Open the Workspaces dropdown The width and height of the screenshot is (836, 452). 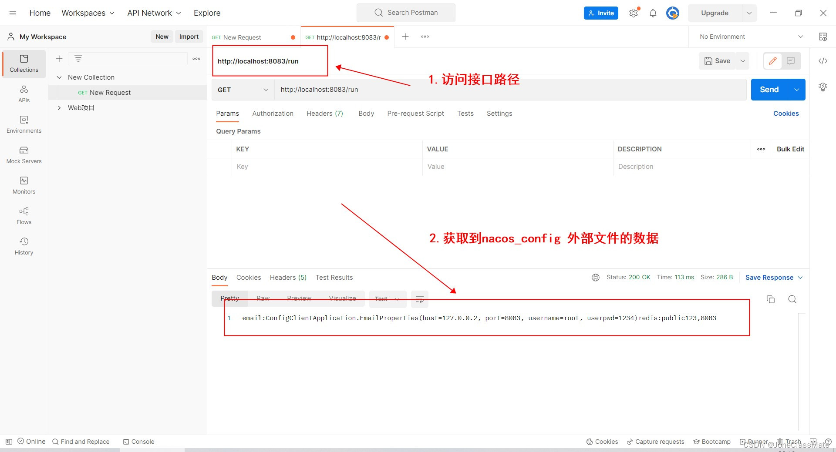[x=88, y=13]
